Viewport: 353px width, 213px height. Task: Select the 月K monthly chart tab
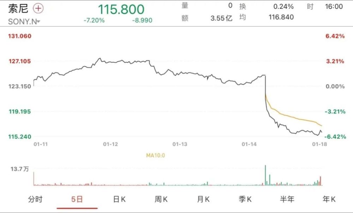pos(203,199)
